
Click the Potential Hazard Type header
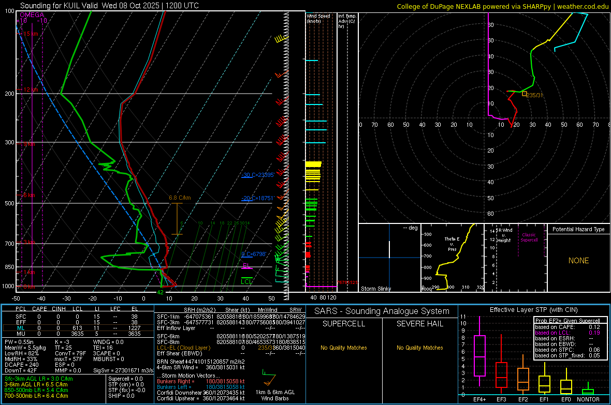pos(578,229)
